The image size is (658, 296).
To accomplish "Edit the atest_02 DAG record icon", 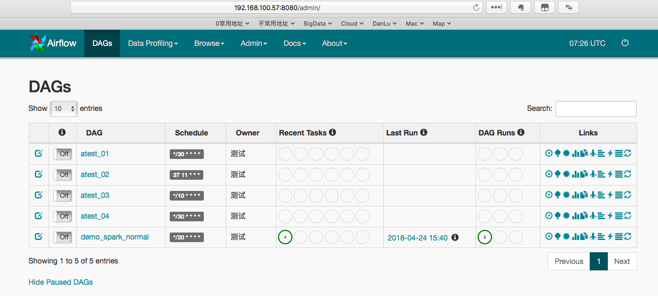I will (x=38, y=174).
